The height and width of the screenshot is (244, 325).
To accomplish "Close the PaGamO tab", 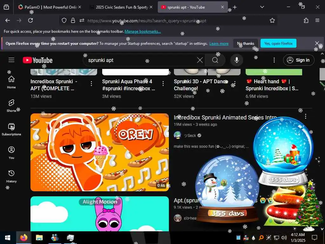I will (x=80, y=7).
